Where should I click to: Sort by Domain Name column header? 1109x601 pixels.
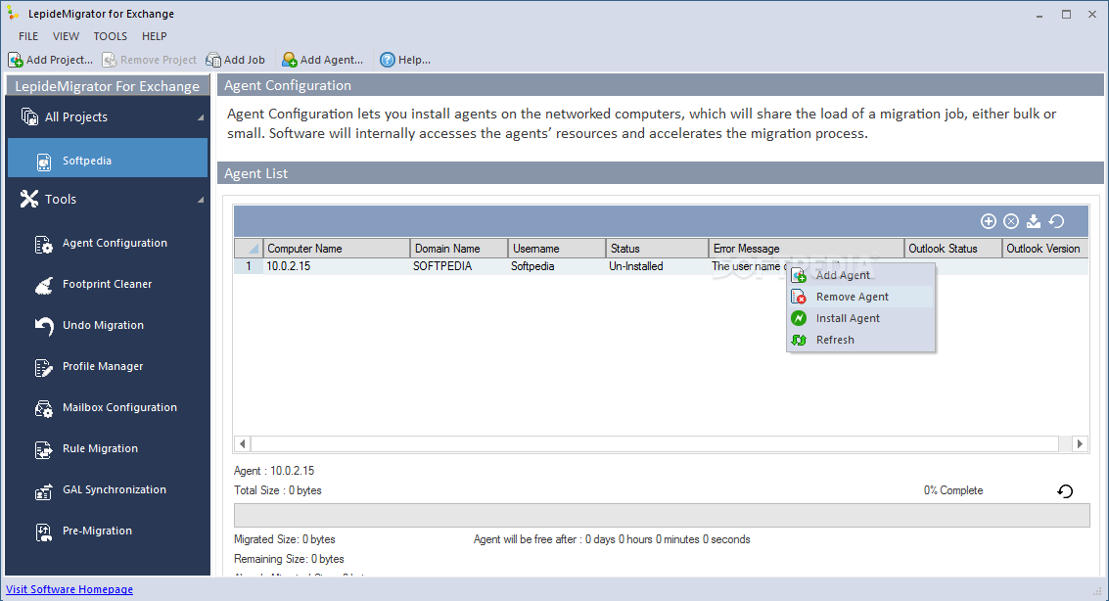459,249
